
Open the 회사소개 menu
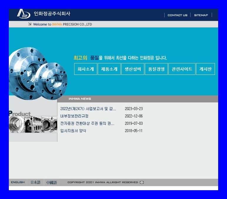click(x=86, y=69)
